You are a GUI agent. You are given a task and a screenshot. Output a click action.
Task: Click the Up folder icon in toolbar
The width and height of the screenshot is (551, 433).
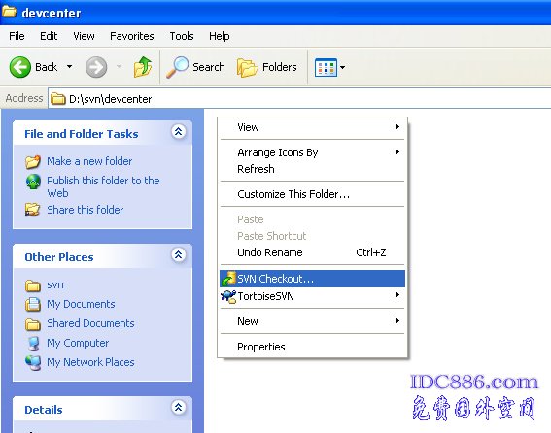pos(143,67)
